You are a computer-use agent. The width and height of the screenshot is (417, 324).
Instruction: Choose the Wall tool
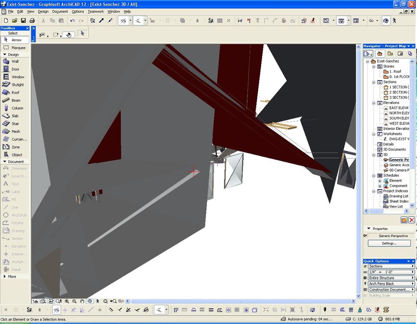point(15,61)
